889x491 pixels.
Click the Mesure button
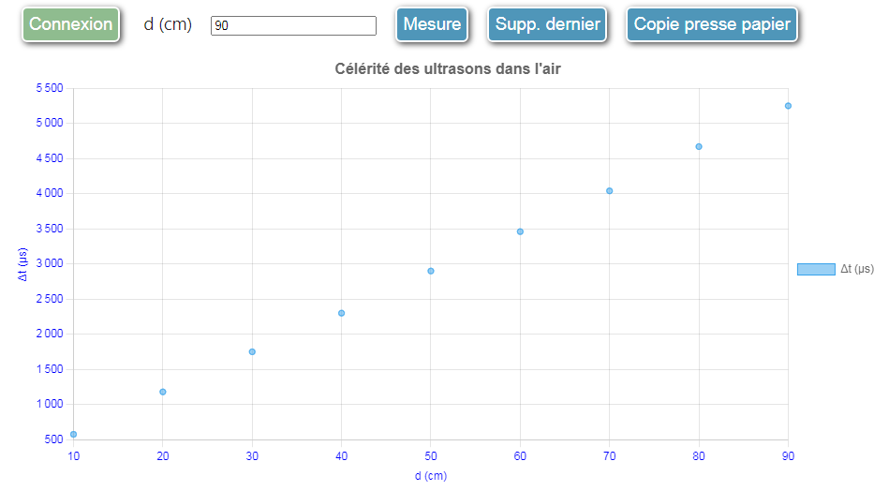click(x=432, y=24)
